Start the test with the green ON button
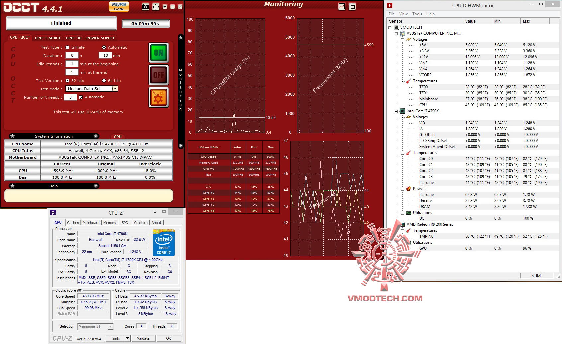Screen dimensions: 562x344 point(159,53)
